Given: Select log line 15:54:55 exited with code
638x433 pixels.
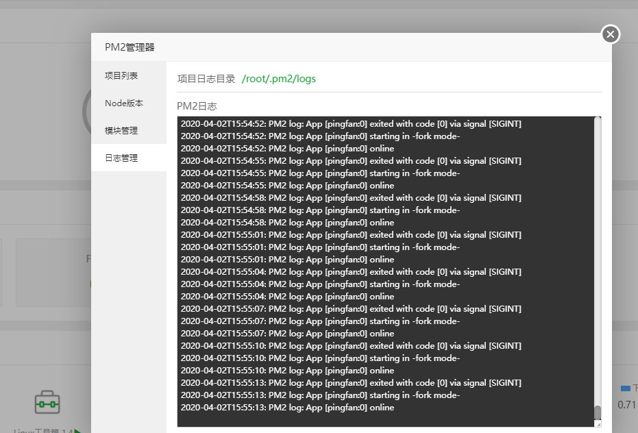Looking at the screenshot, I should point(351,161).
